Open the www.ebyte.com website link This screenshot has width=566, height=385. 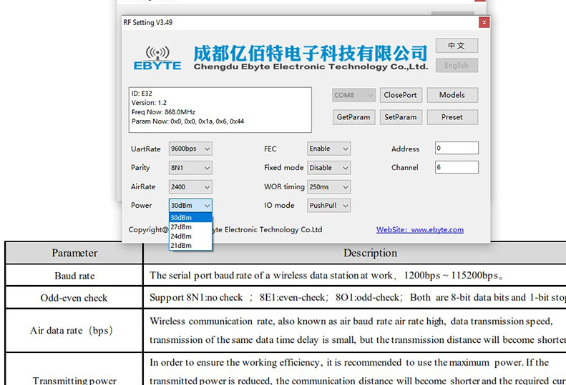(420, 229)
